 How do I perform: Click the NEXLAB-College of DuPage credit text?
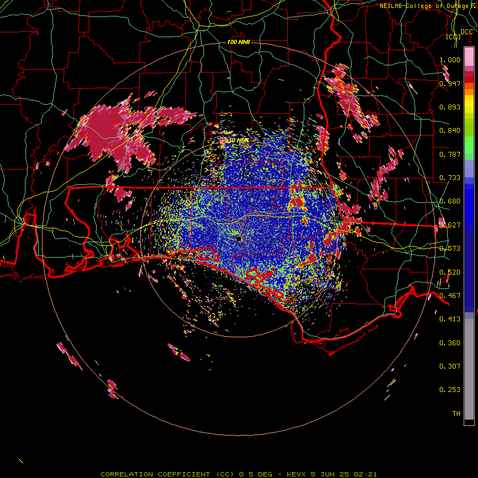428,6
